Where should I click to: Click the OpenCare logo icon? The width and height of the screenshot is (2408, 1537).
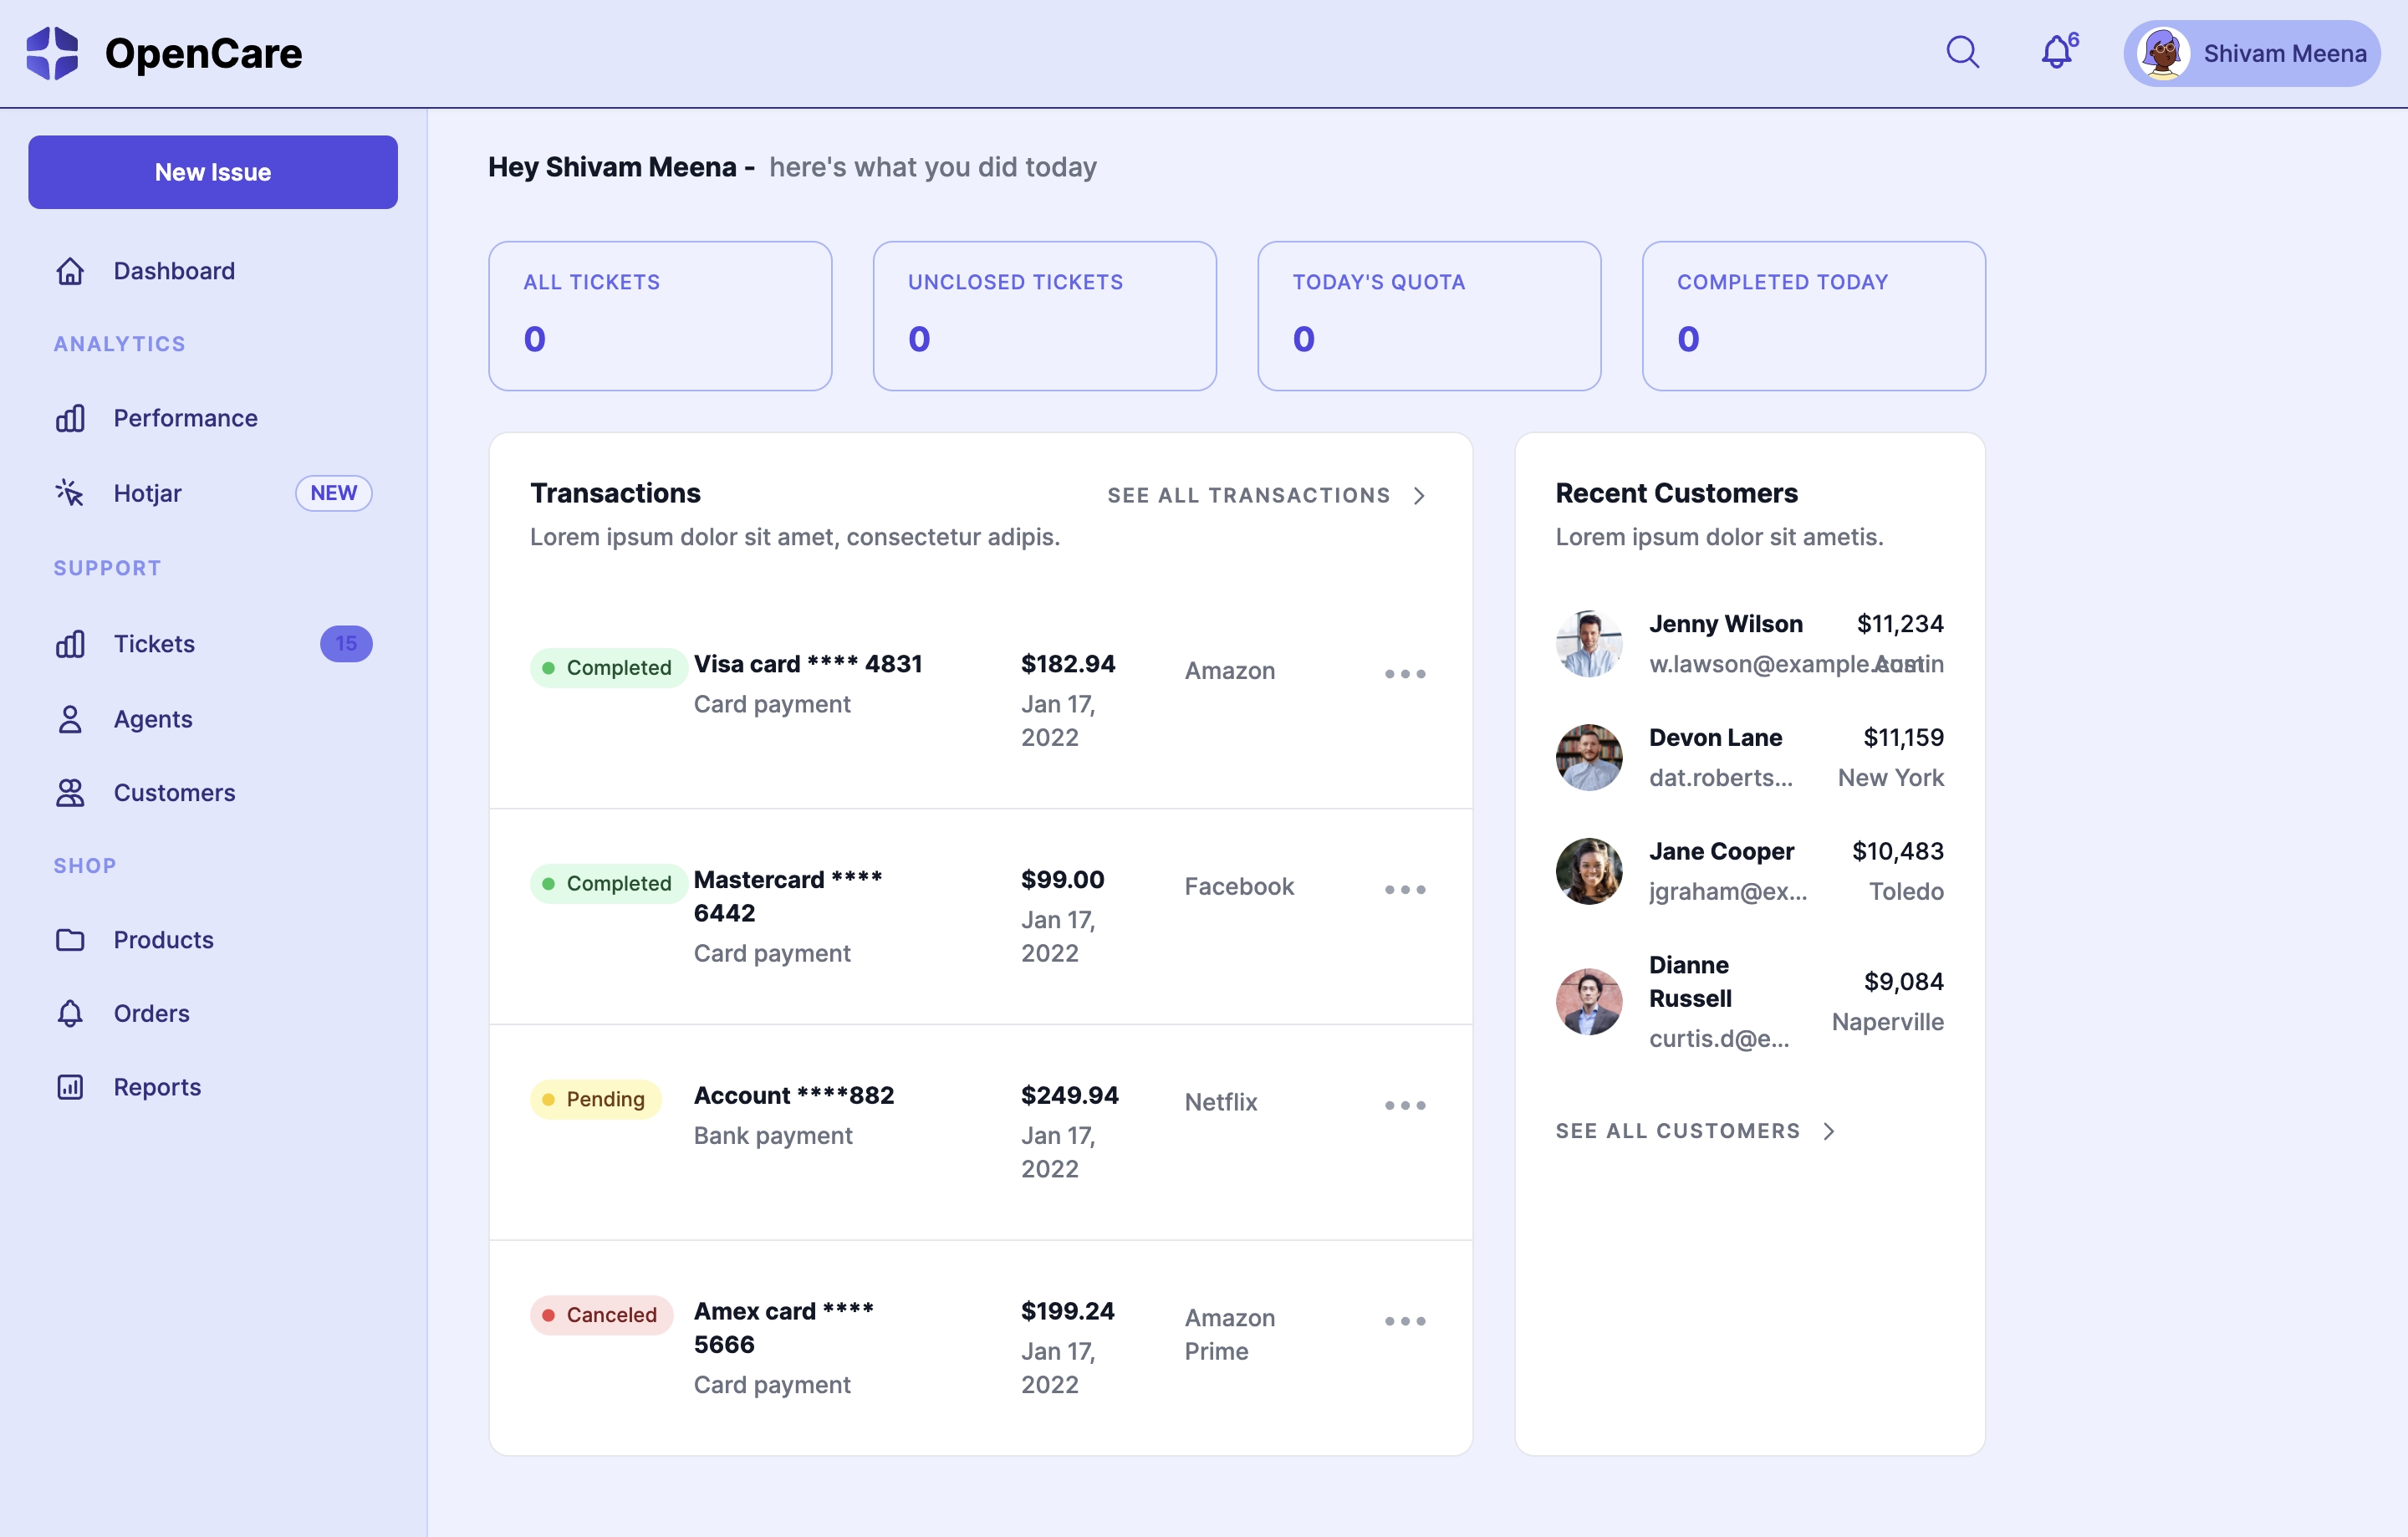[52, 53]
